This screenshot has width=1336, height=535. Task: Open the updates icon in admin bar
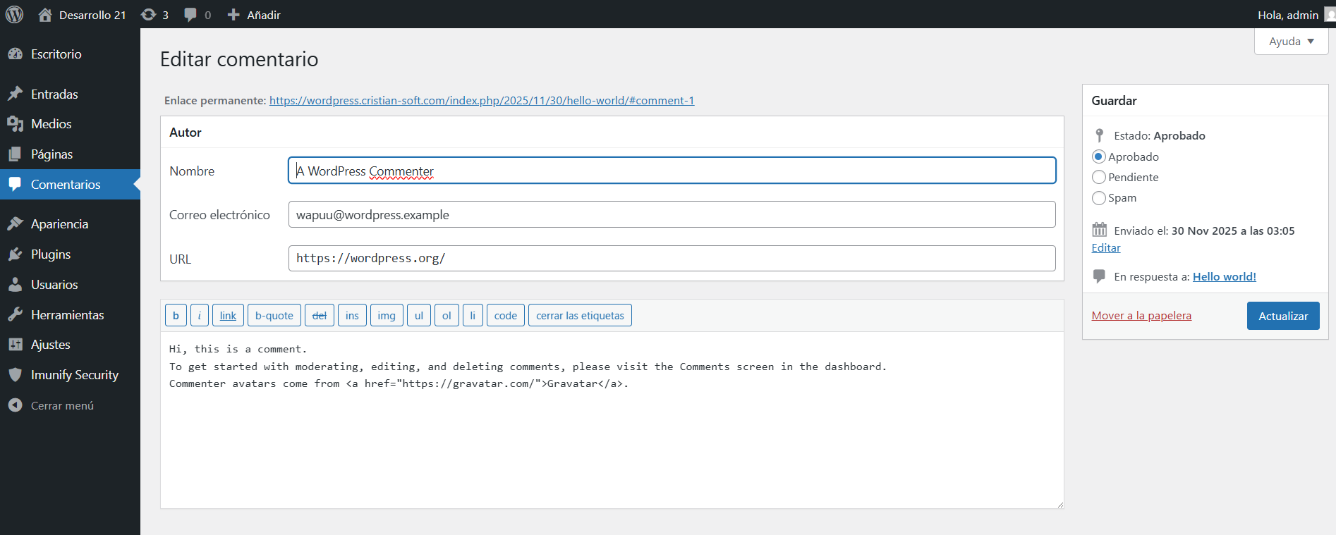tap(148, 15)
